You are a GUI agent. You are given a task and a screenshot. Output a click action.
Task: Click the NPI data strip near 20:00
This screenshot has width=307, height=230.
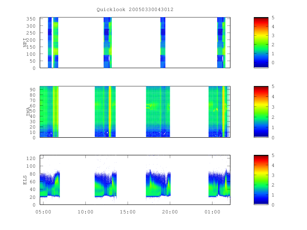coord(163,42)
